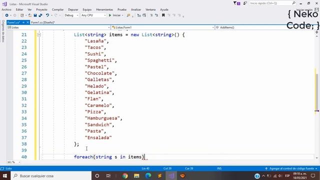Open the Editar menu
The image size is (320, 180).
(19, 9)
